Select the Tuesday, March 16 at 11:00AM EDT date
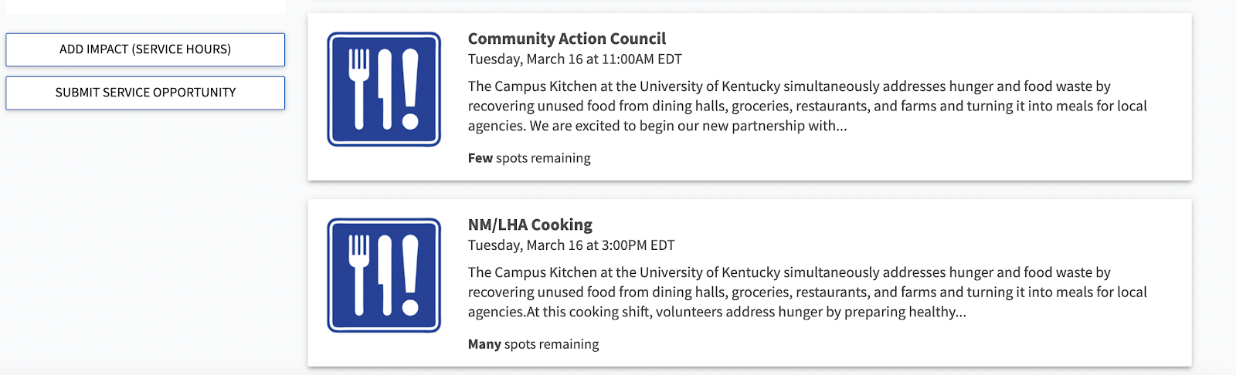 point(575,59)
